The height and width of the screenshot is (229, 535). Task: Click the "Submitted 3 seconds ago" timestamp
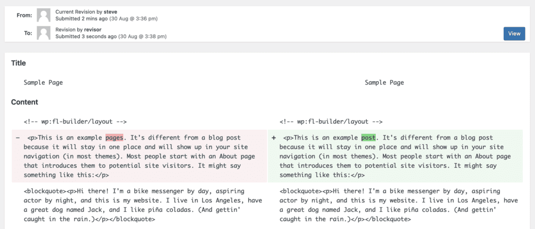point(86,37)
